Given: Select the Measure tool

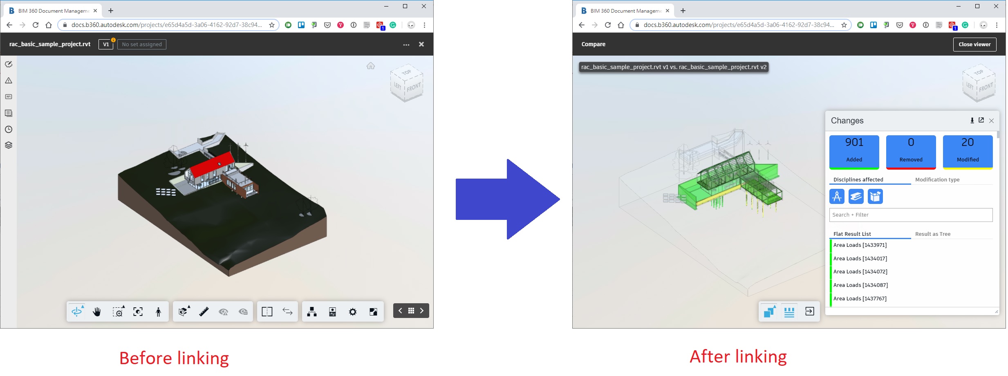Looking at the screenshot, I should (x=204, y=311).
